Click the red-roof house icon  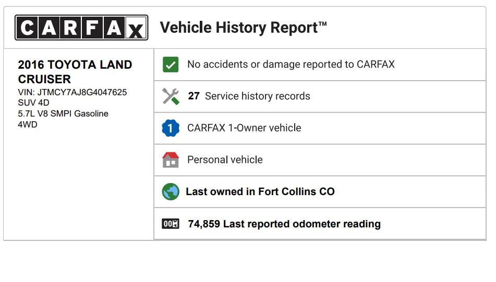[171, 160]
